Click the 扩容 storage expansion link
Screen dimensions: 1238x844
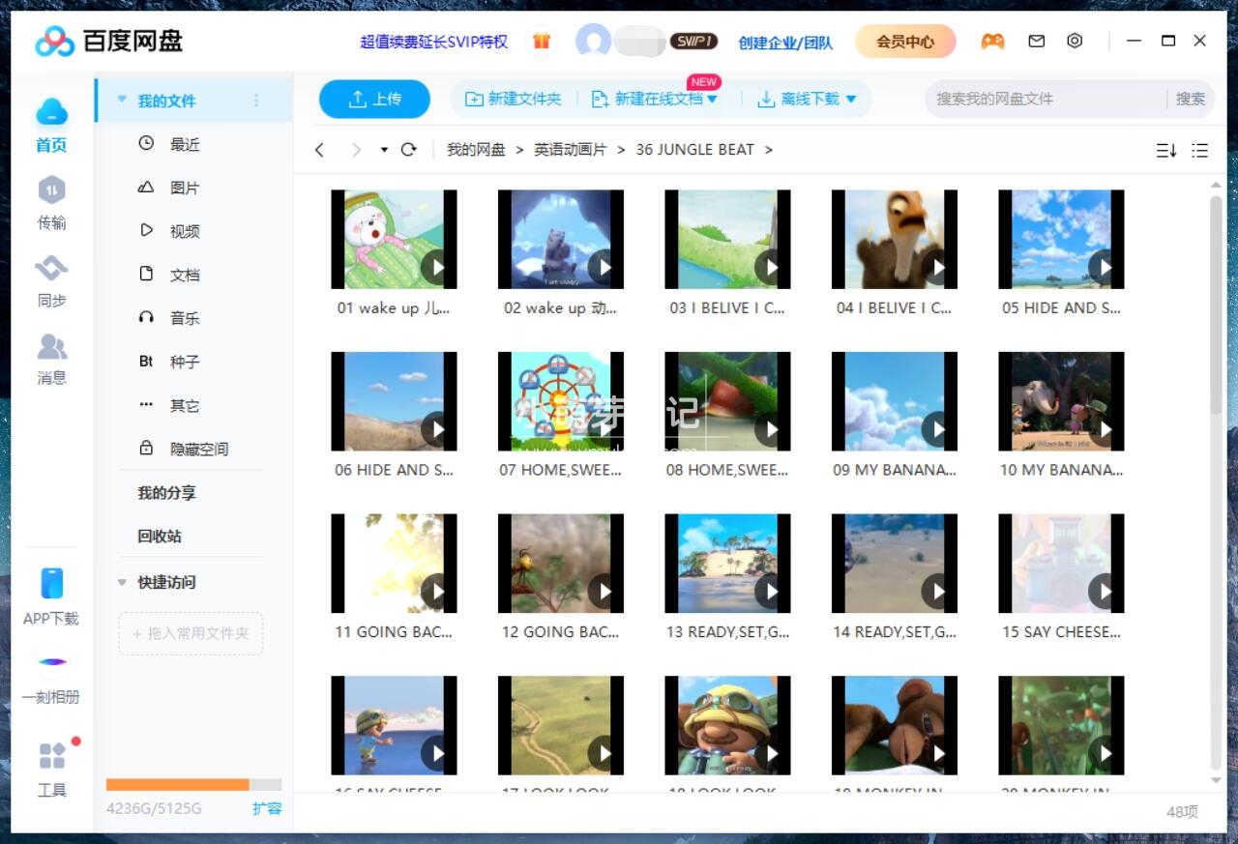tap(267, 808)
